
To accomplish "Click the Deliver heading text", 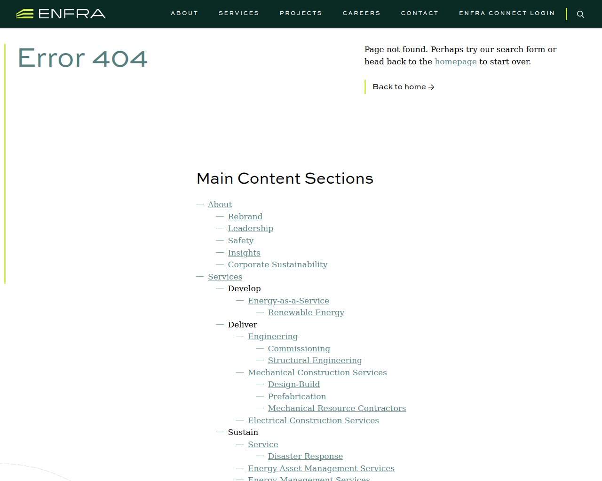I will (x=243, y=325).
